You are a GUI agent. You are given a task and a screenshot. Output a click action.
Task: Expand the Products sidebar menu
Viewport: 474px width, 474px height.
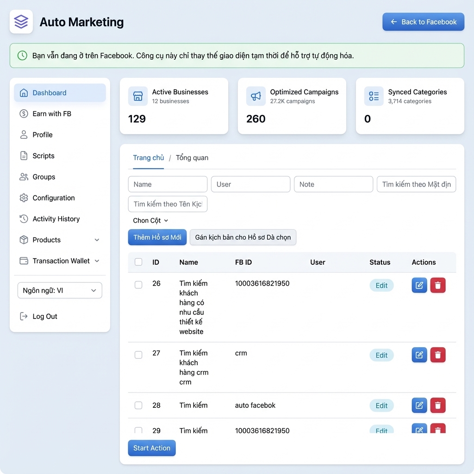59,240
